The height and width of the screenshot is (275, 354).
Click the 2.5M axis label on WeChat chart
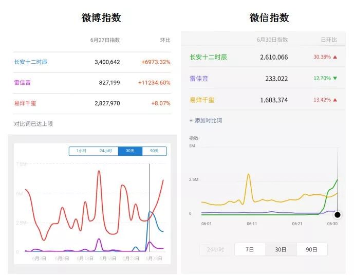click(194, 179)
